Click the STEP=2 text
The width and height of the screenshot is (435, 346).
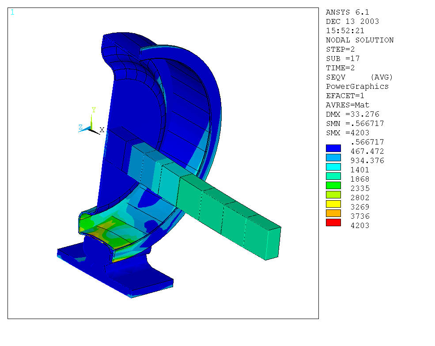[340, 49]
